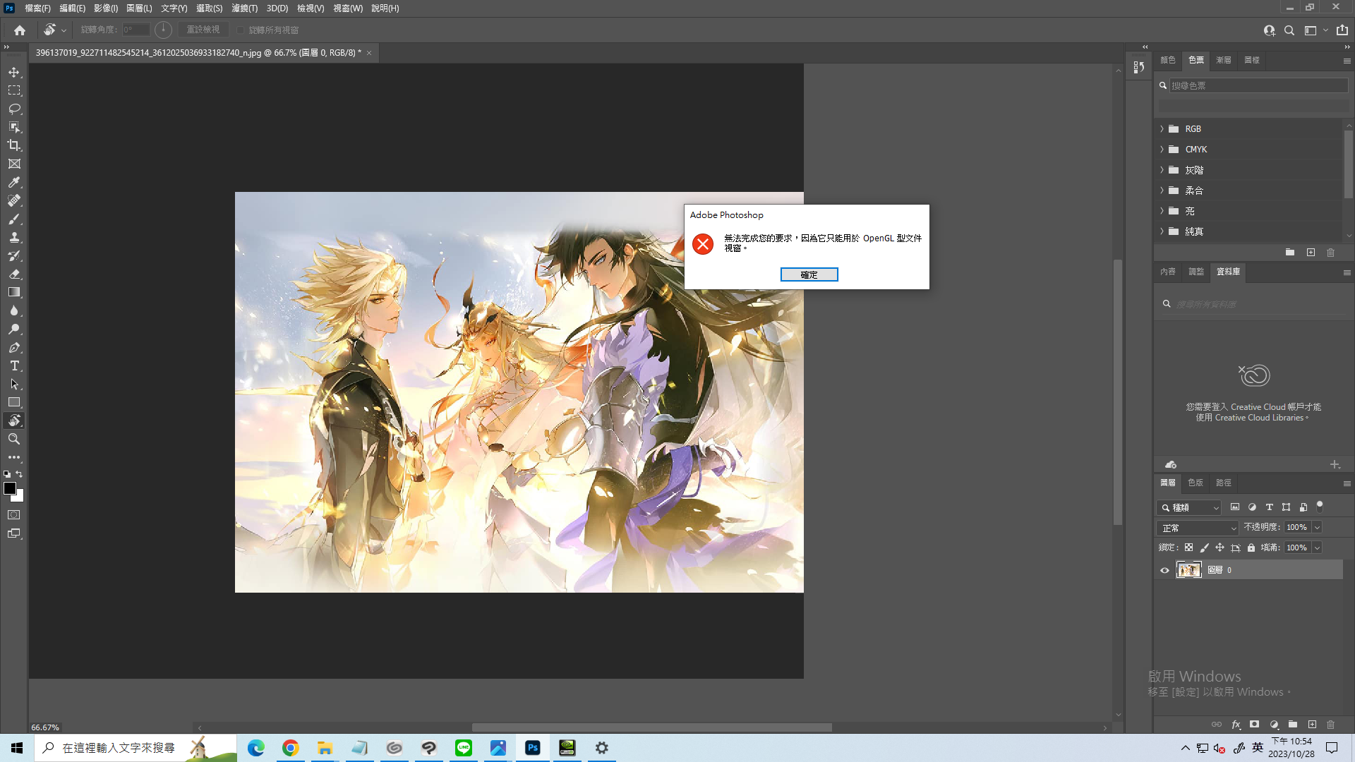Confirm error dialog with 確定
Viewport: 1355px width, 762px height.
click(x=809, y=274)
